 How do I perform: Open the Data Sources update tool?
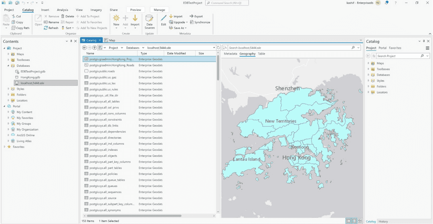pos(150,21)
